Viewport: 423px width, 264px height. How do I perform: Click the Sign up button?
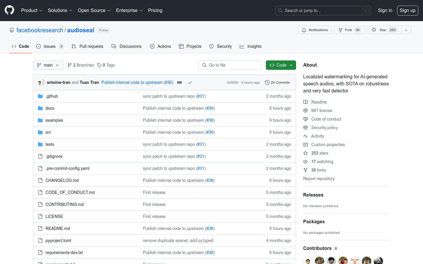pos(408,11)
